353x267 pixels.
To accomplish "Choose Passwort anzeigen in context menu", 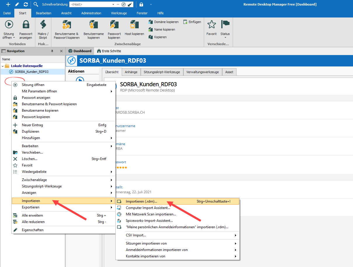I will [63, 98].
